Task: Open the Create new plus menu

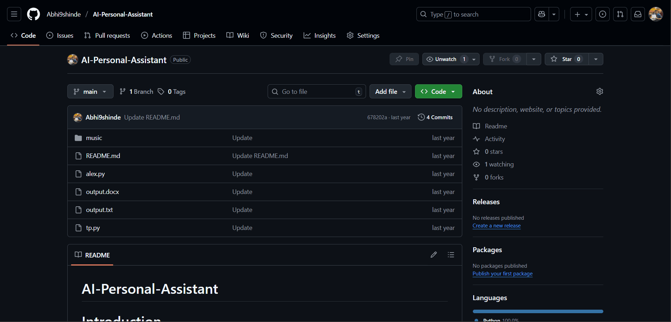Action: coord(581,14)
